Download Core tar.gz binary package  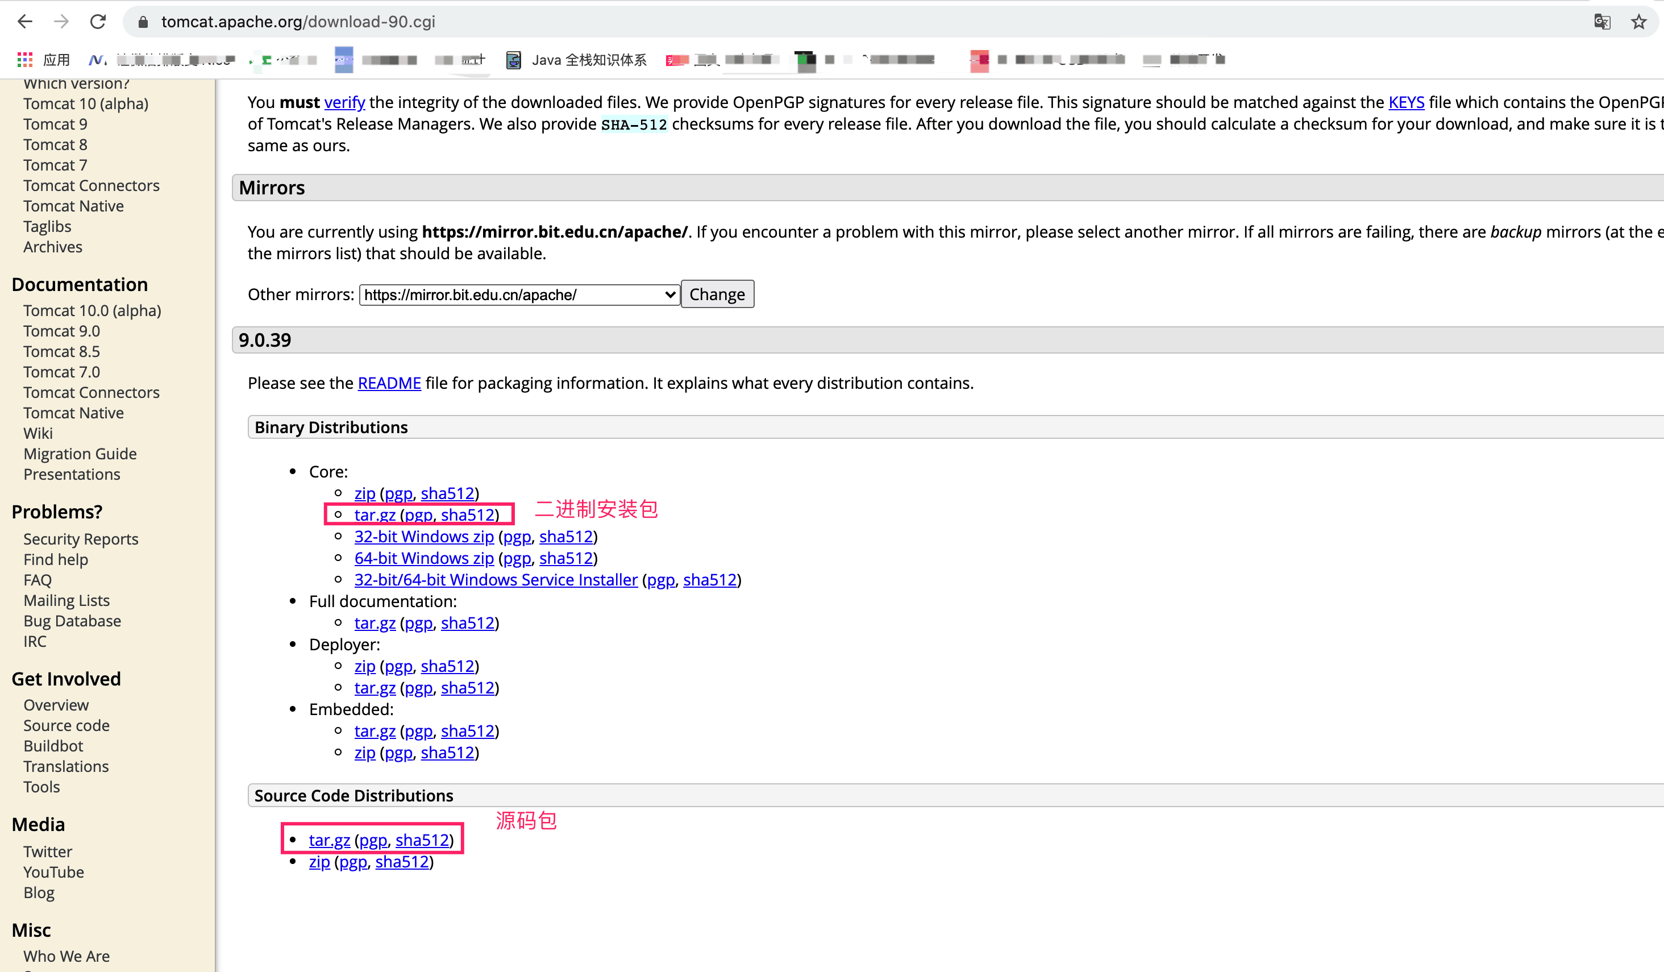375,515
